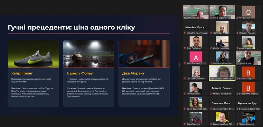Click muted mic icon for Микола Романенко
The height and width of the screenshot is (127, 263).
pyautogui.click(x=211, y=94)
